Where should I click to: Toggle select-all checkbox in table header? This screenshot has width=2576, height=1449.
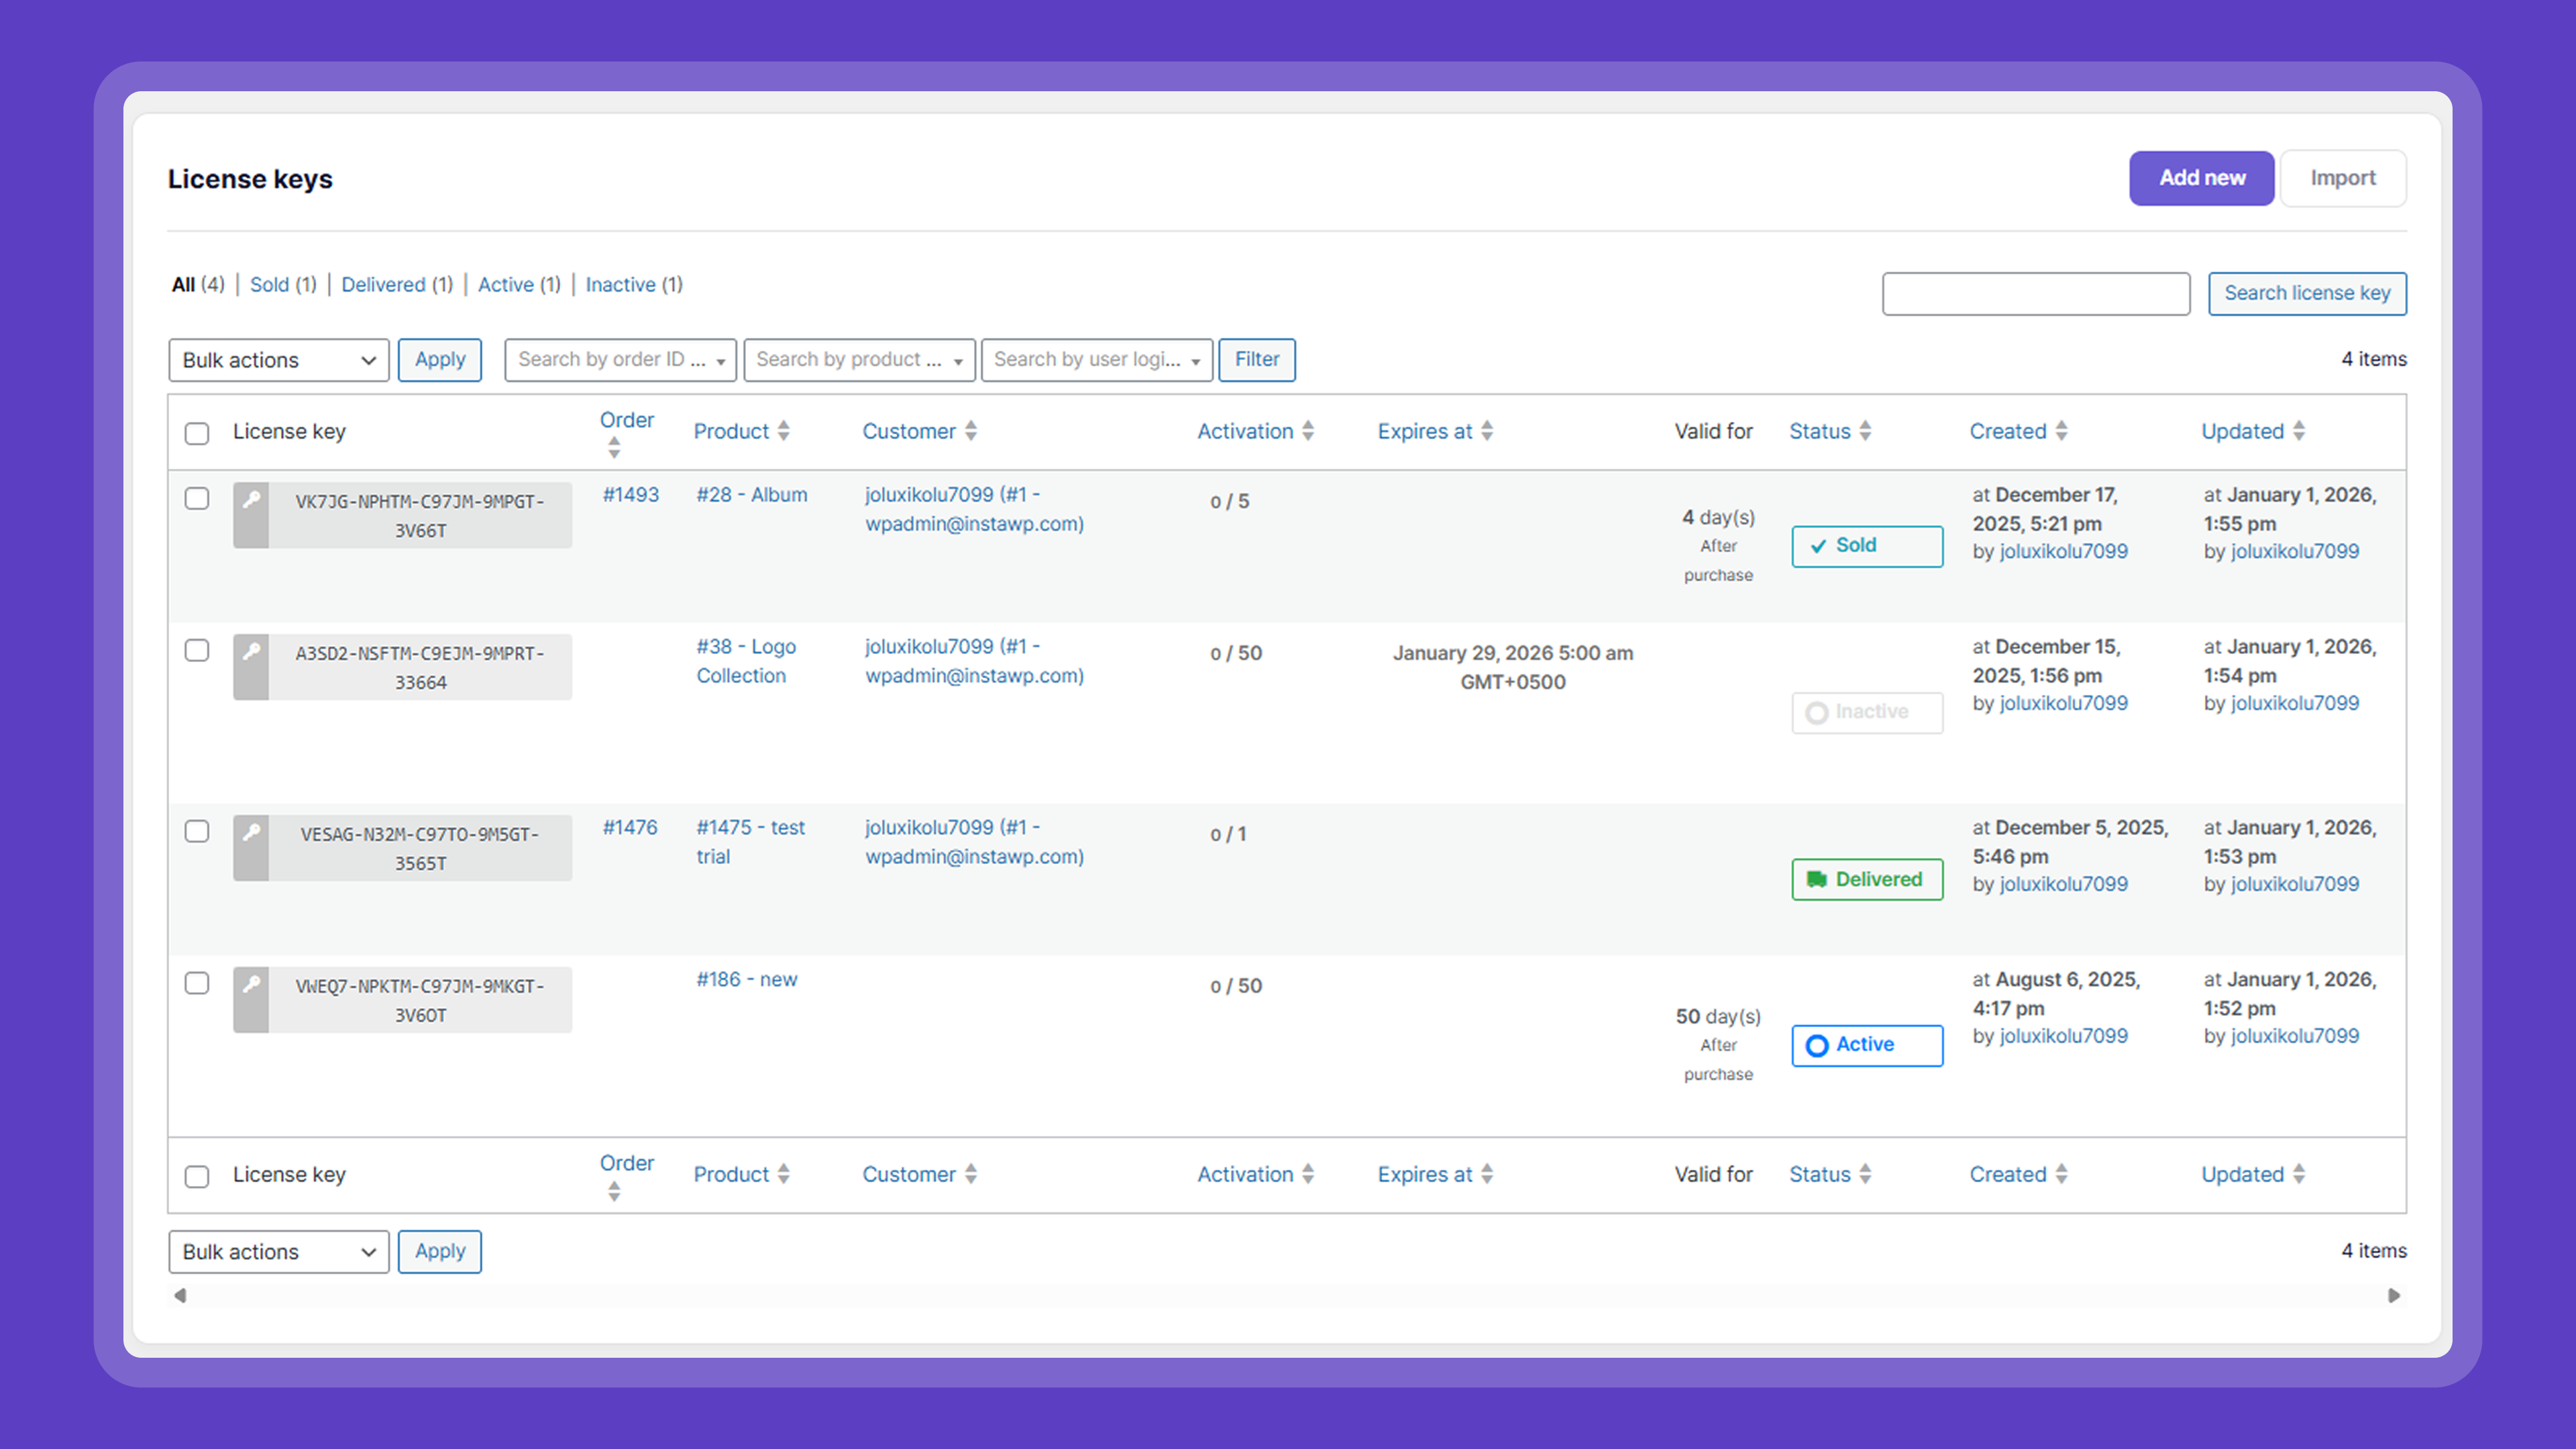(x=197, y=433)
